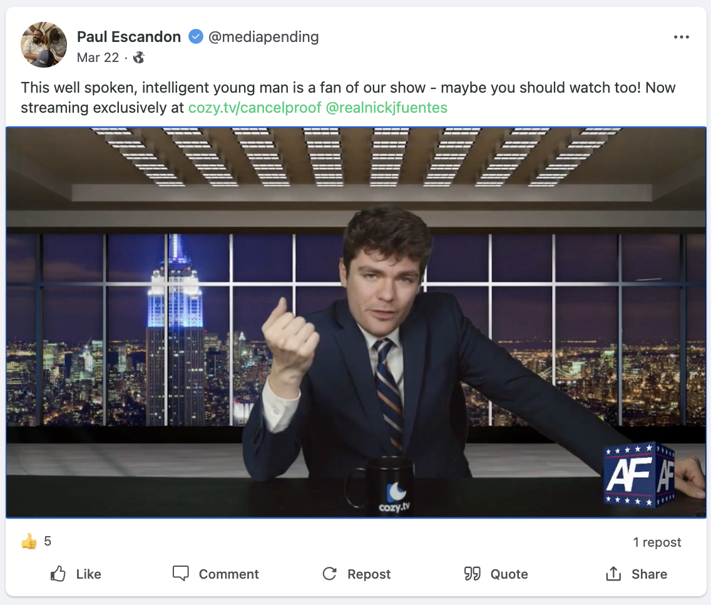Click the Like thumbs-up icon
The image size is (711, 605).
58,574
